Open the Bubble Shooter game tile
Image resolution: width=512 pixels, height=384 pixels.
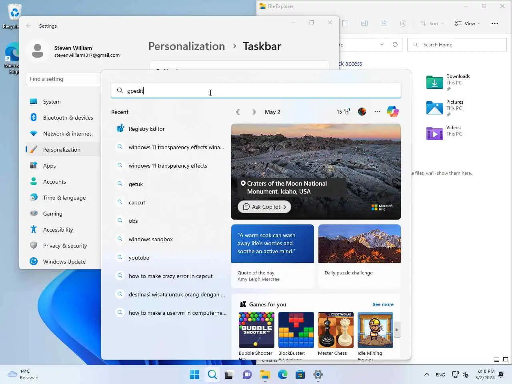(256, 335)
